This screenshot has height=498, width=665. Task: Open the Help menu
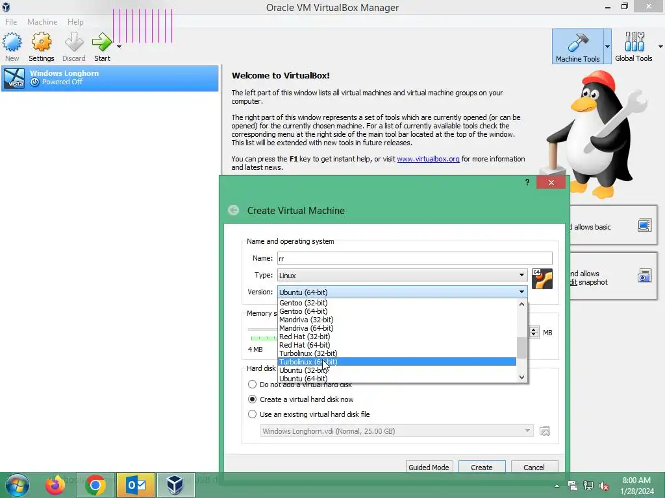point(75,21)
